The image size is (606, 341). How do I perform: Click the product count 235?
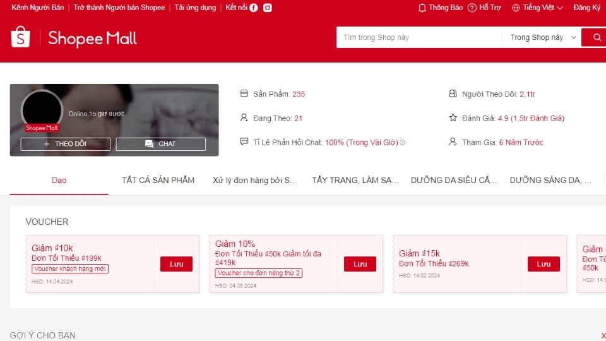pyautogui.click(x=299, y=94)
